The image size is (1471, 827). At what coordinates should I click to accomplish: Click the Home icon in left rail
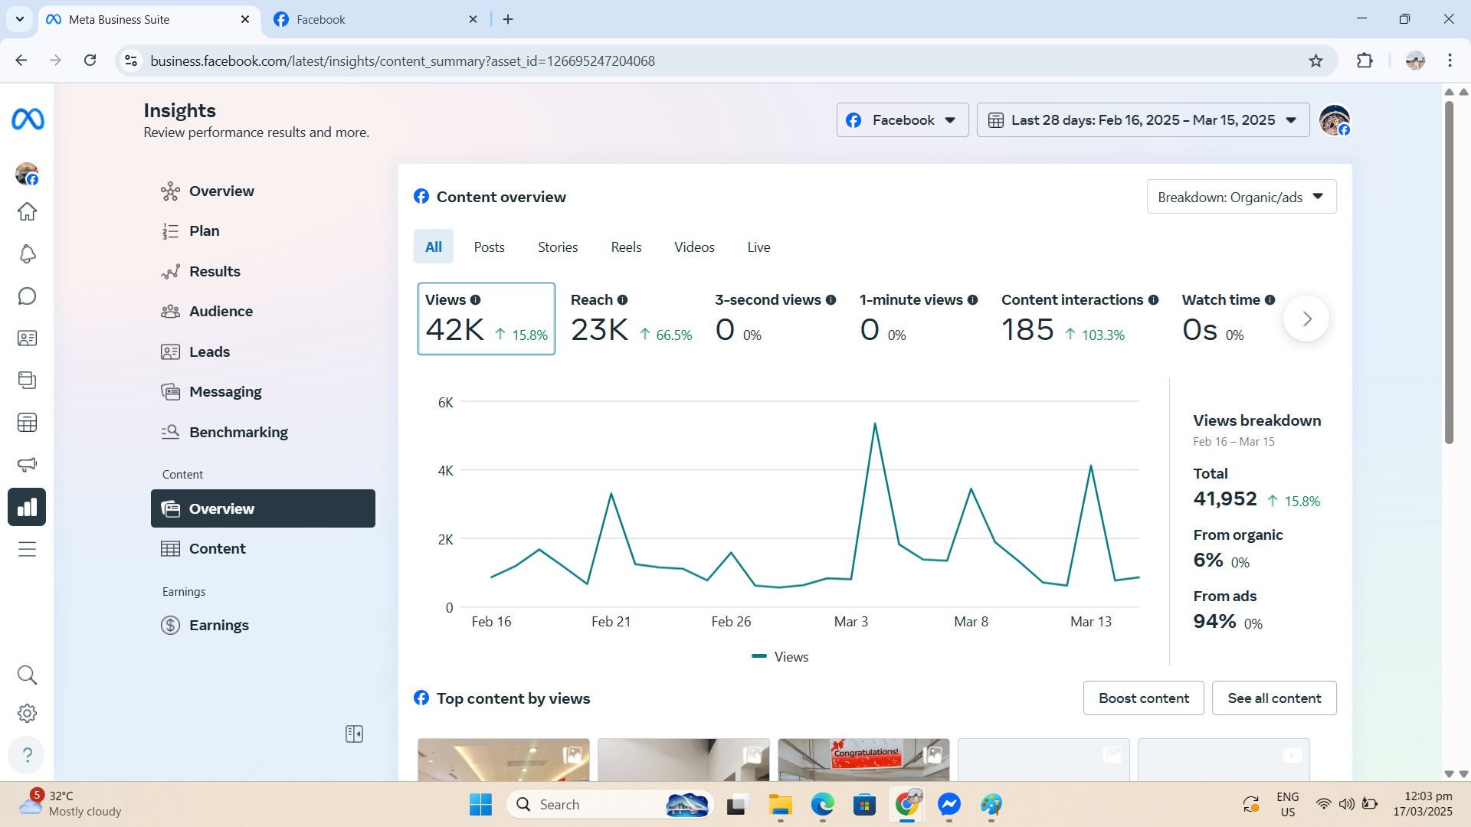[x=27, y=211]
